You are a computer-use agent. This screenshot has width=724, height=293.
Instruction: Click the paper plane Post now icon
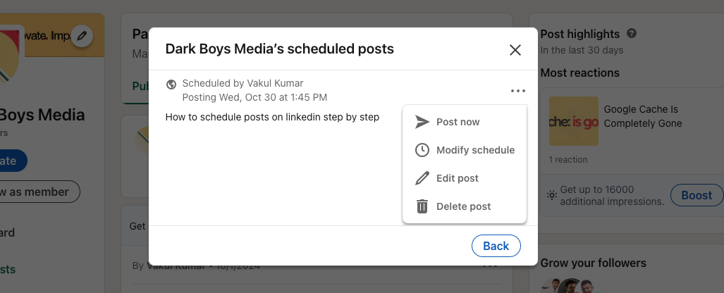pos(422,122)
